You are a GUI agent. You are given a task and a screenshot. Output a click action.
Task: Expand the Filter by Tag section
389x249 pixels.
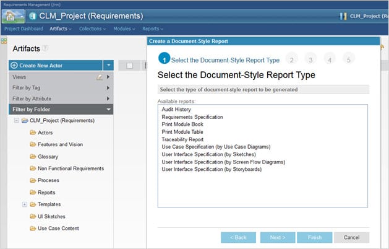point(108,88)
